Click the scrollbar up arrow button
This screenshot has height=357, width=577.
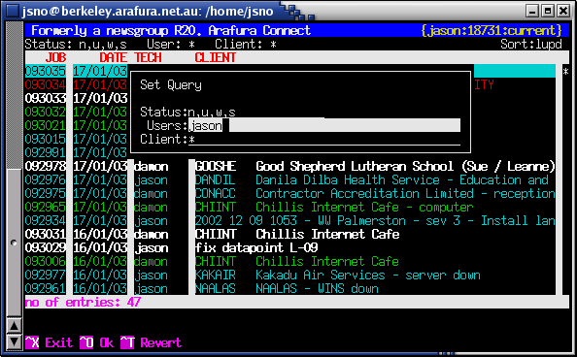click(14, 326)
